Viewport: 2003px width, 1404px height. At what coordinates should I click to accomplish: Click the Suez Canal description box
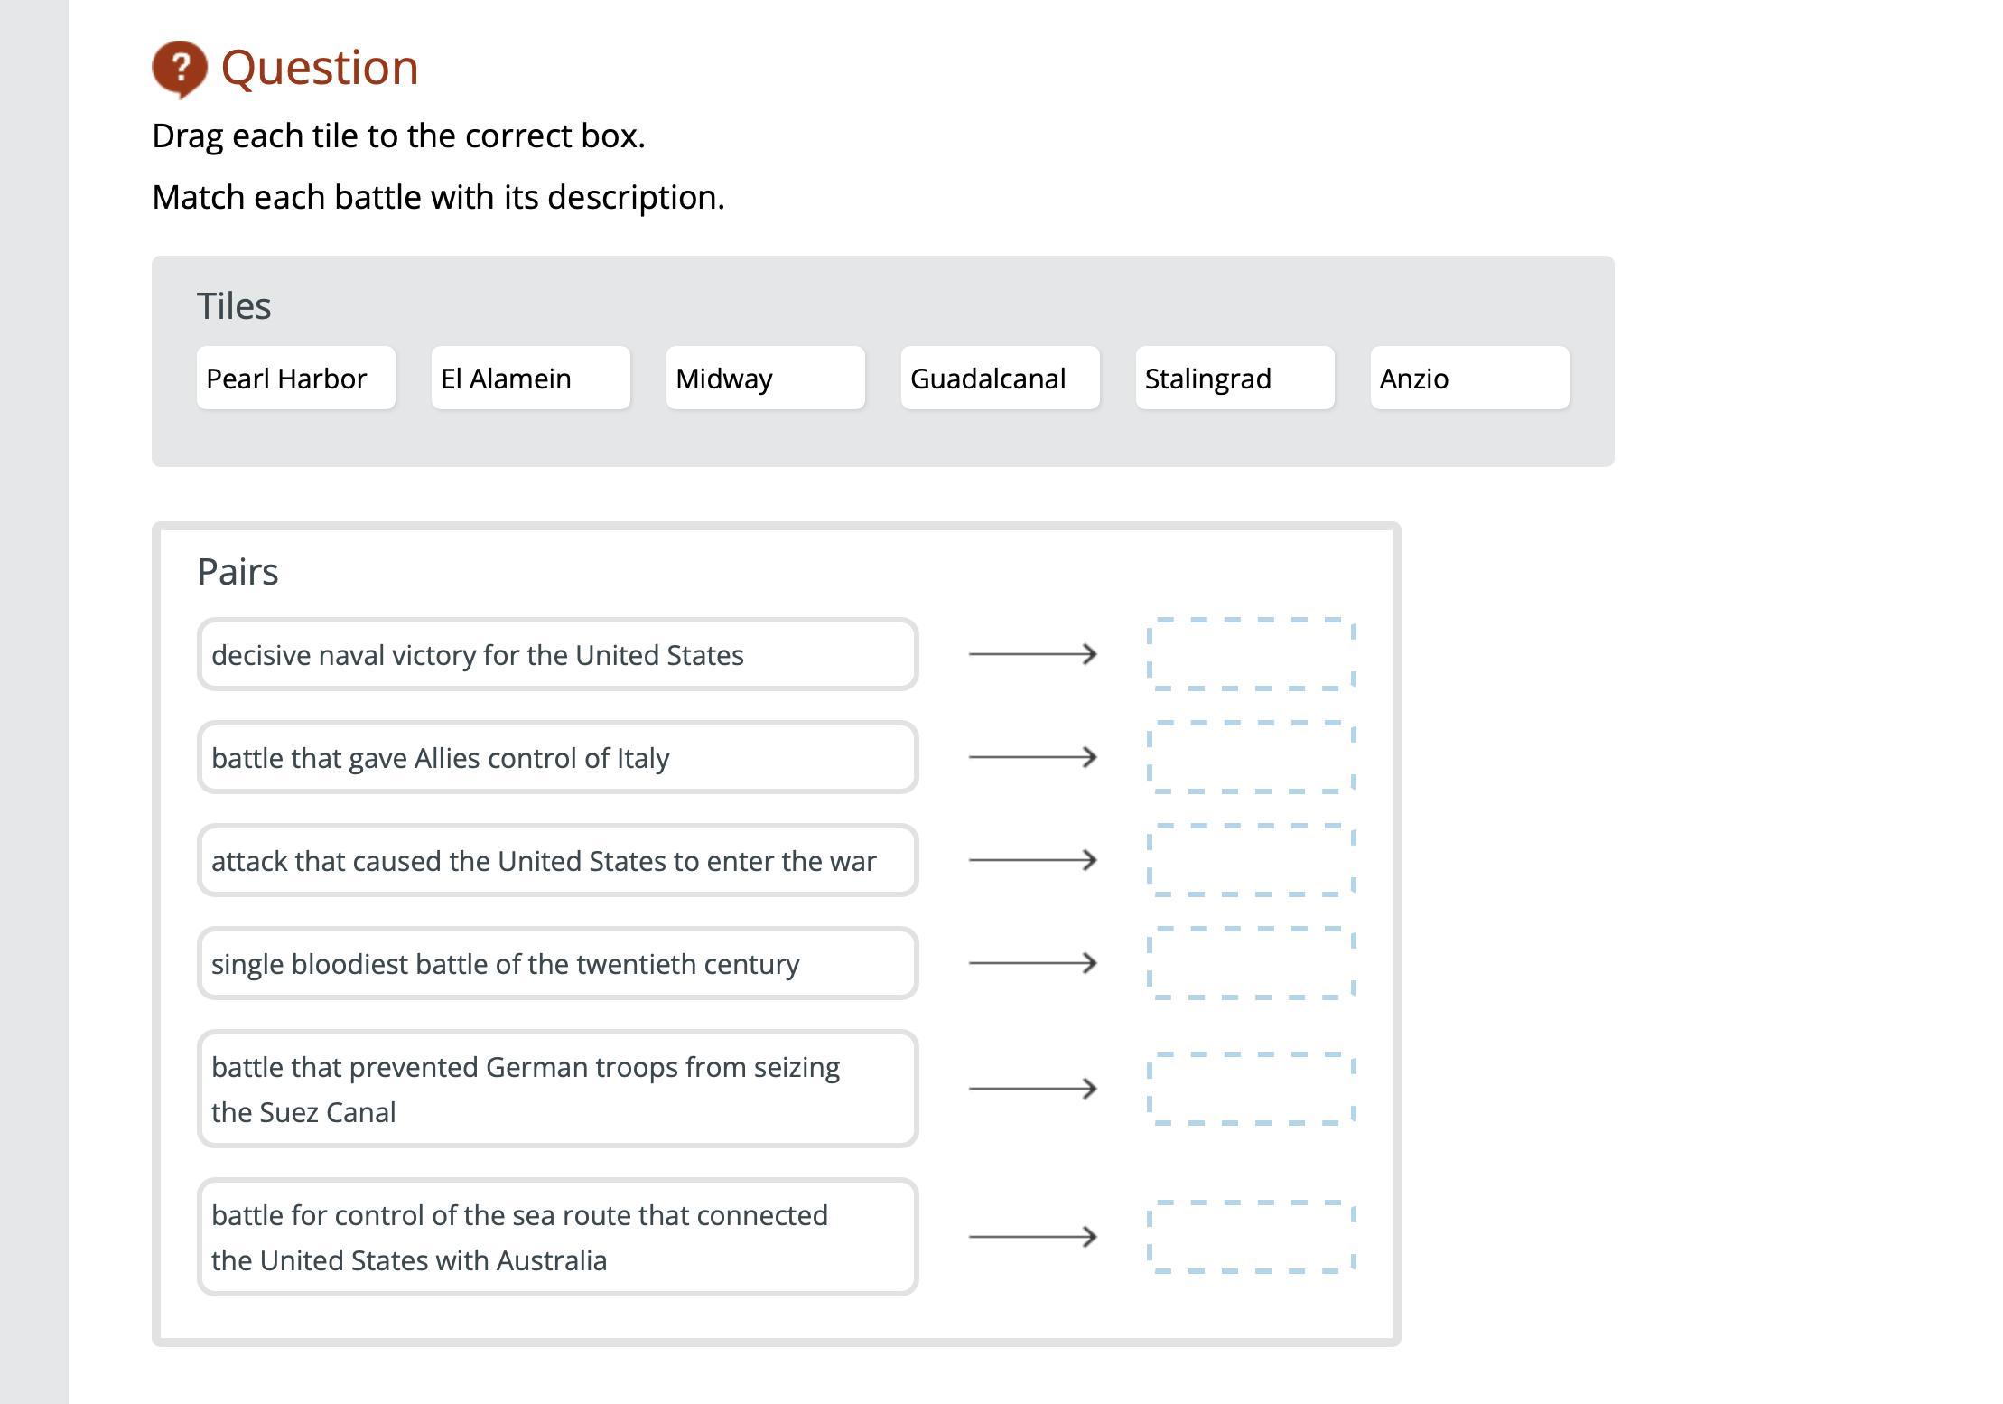[557, 1089]
